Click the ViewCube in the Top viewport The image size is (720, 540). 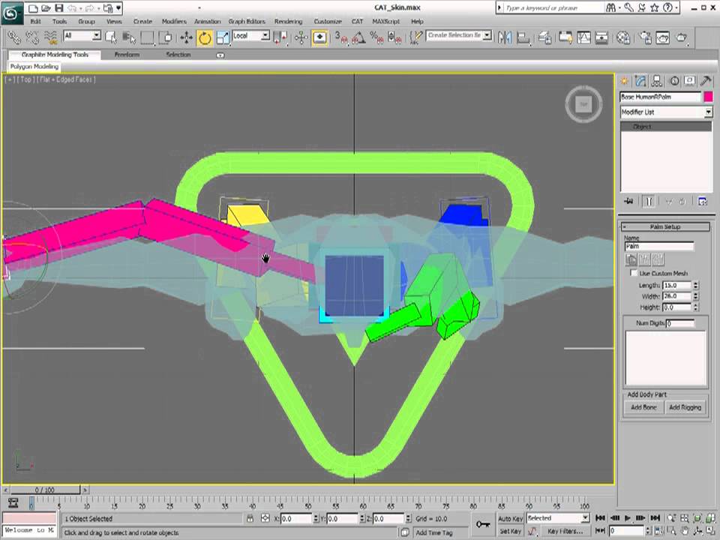(x=583, y=104)
